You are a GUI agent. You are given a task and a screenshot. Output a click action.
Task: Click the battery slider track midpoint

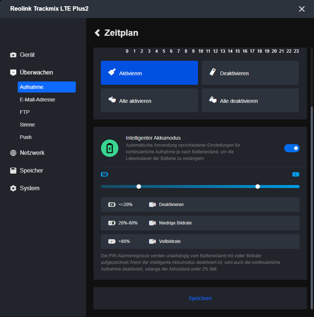point(200,187)
